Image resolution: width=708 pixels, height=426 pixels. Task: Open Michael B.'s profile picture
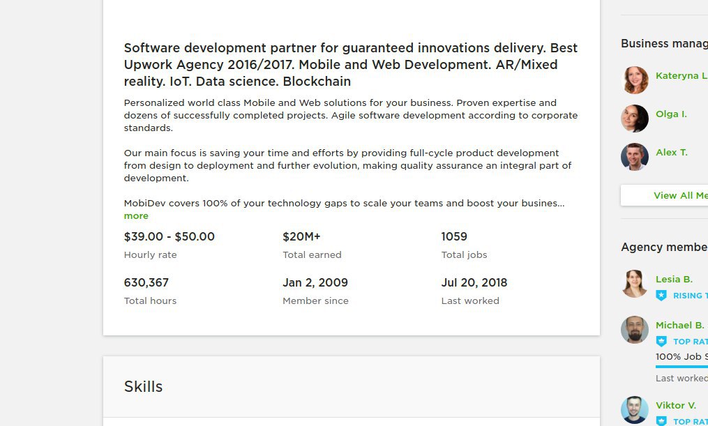point(634,329)
